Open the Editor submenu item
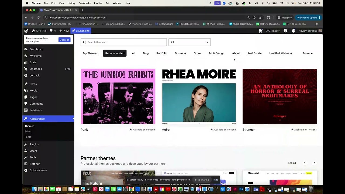The image size is (345, 194). (28, 131)
